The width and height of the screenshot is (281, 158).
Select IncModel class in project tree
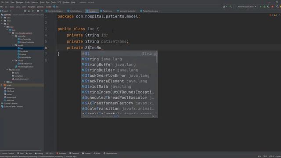click(23, 51)
